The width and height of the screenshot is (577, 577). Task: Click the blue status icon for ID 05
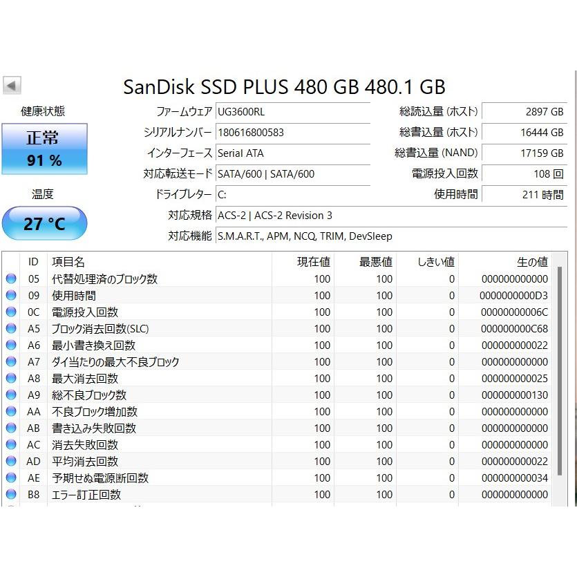[11, 278]
